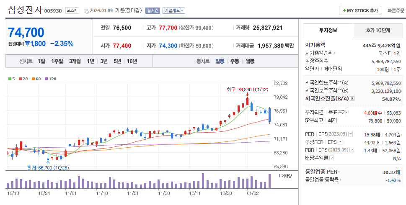Click help icon beside 추정PER EPS
The image size is (406, 205).
[x=340, y=142]
